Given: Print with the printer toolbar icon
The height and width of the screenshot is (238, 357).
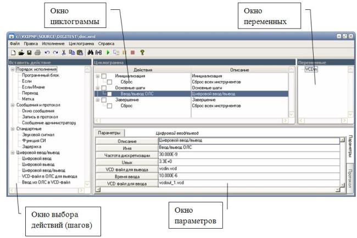Looking at the screenshot, I should pyautogui.click(x=37, y=53).
